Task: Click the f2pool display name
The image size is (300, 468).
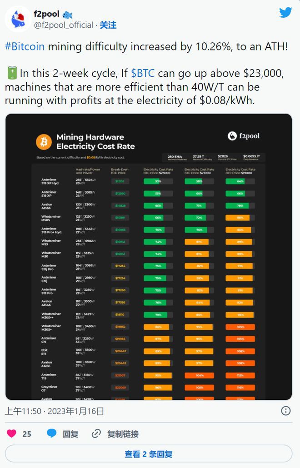Action: (46, 14)
